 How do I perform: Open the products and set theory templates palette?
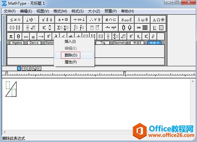[x=126, y=28]
